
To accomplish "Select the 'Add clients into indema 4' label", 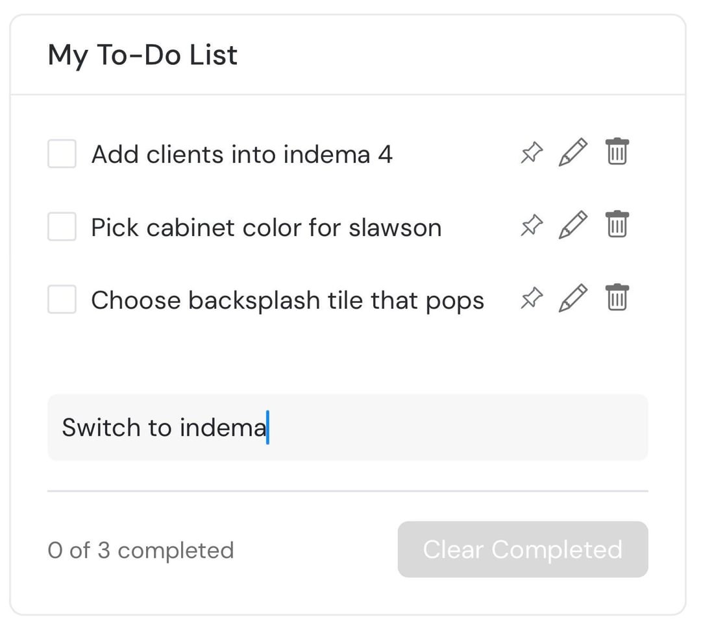I will pos(241,155).
